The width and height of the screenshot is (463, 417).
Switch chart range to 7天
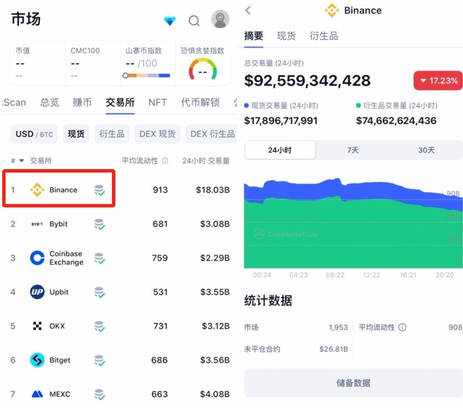pos(353,150)
